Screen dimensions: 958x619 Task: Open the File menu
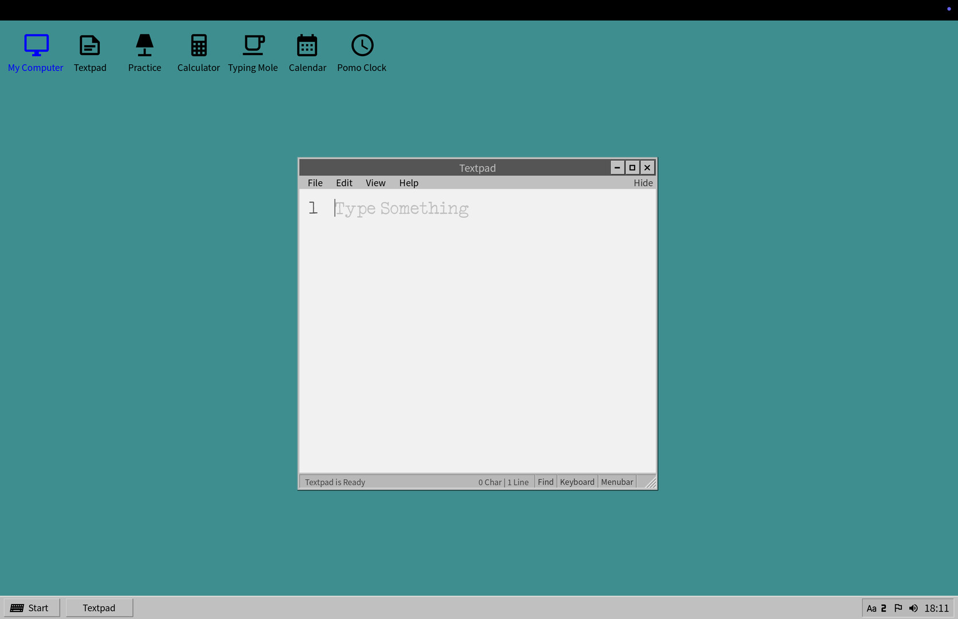[x=315, y=182]
